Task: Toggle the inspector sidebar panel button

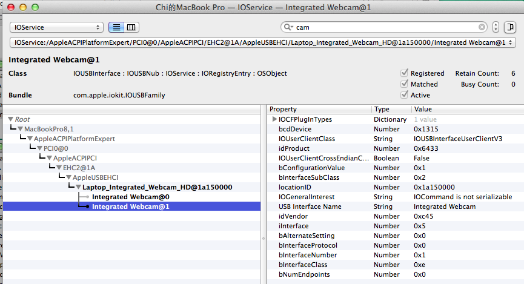Action: tap(509, 27)
